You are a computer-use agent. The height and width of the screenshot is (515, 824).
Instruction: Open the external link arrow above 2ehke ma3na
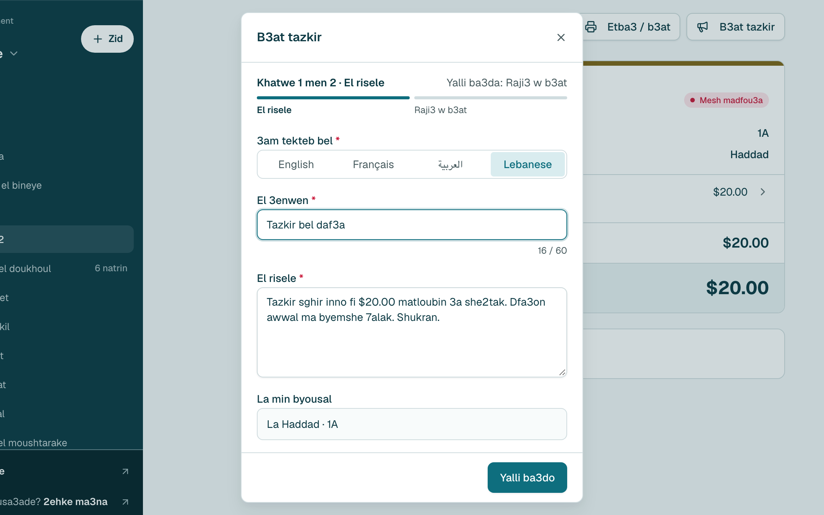coord(125,471)
